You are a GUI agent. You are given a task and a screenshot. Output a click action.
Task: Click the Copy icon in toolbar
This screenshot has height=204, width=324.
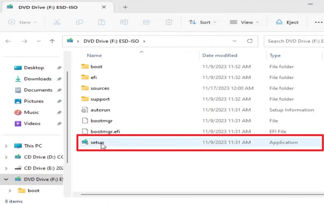[79, 22]
